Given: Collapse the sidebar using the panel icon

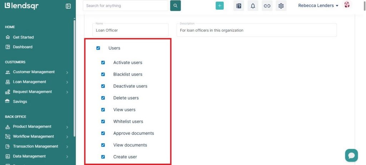Looking at the screenshot, I should (x=68, y=6).
